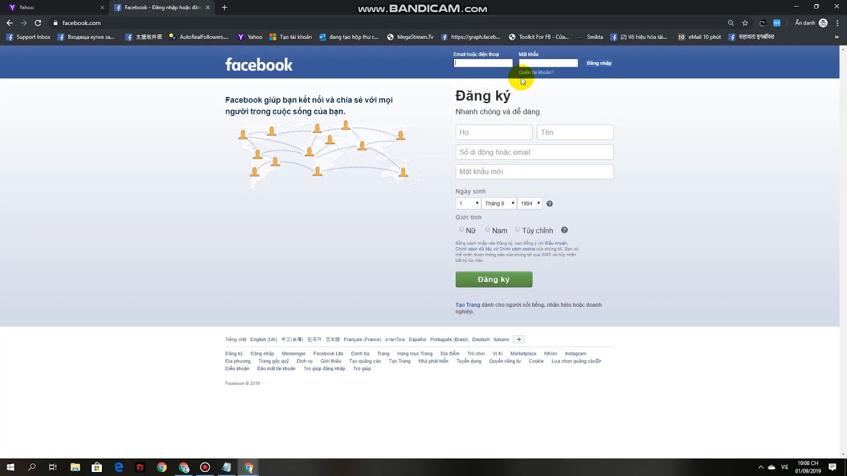This screenshot has width=847, height=476.
Task: Click the Đăng nhập login button
Action: pyautogui.click(x=599, y=63)
